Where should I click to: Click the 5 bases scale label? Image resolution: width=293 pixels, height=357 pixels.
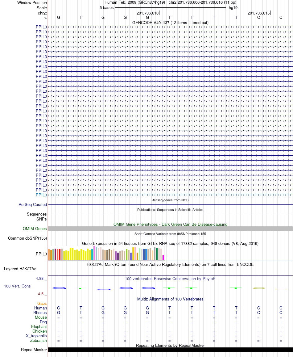tap(106, 8)
